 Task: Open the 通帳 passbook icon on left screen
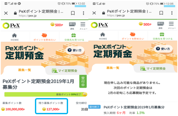click(72, 26)
